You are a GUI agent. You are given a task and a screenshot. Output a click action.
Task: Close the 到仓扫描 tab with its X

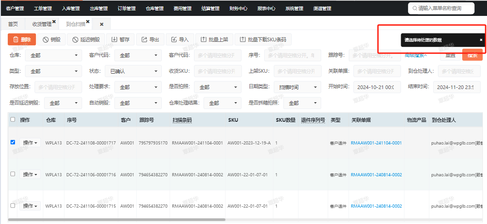pyautogui.click(x=88, y=21)
